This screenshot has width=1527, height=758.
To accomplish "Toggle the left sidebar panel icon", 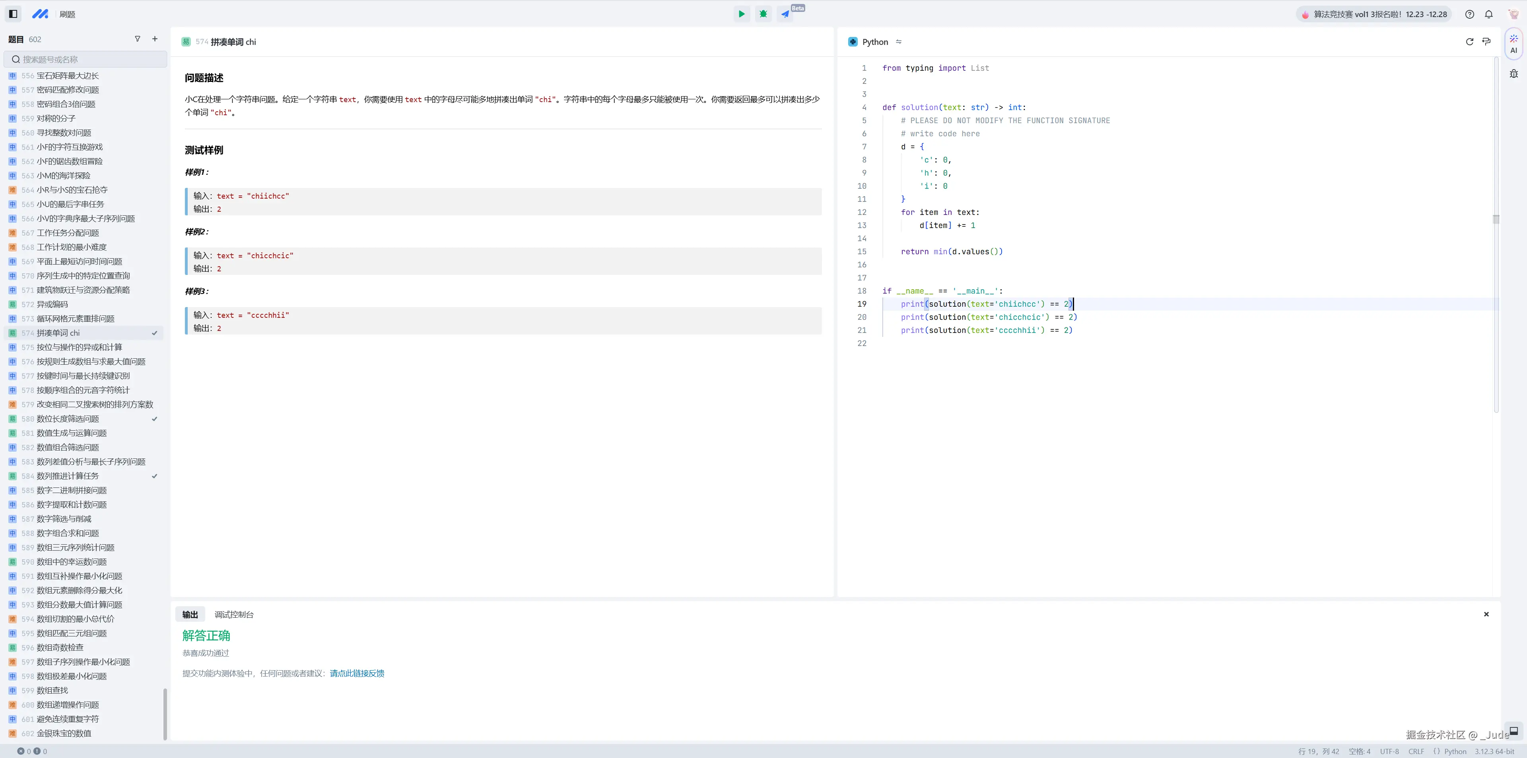I will [x=13, y=14].
